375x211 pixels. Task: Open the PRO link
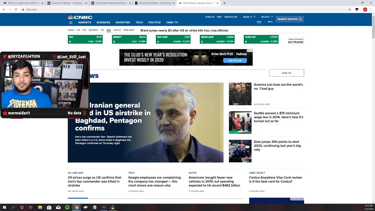click(x=219, y=17)
